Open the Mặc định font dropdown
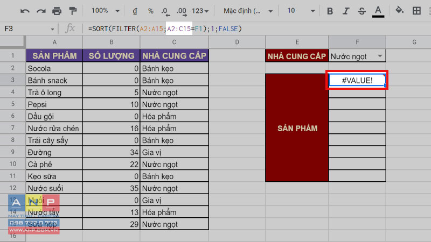 tap(248, 11)
